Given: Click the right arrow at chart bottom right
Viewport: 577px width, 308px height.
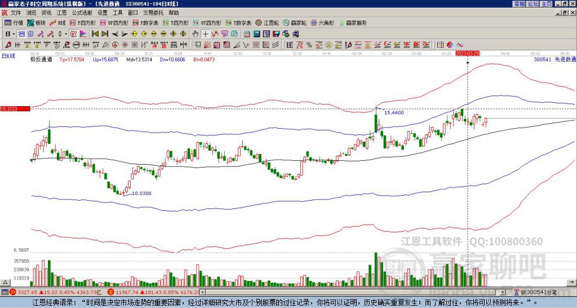Looking at the screenshot, I should pos(572,283).
